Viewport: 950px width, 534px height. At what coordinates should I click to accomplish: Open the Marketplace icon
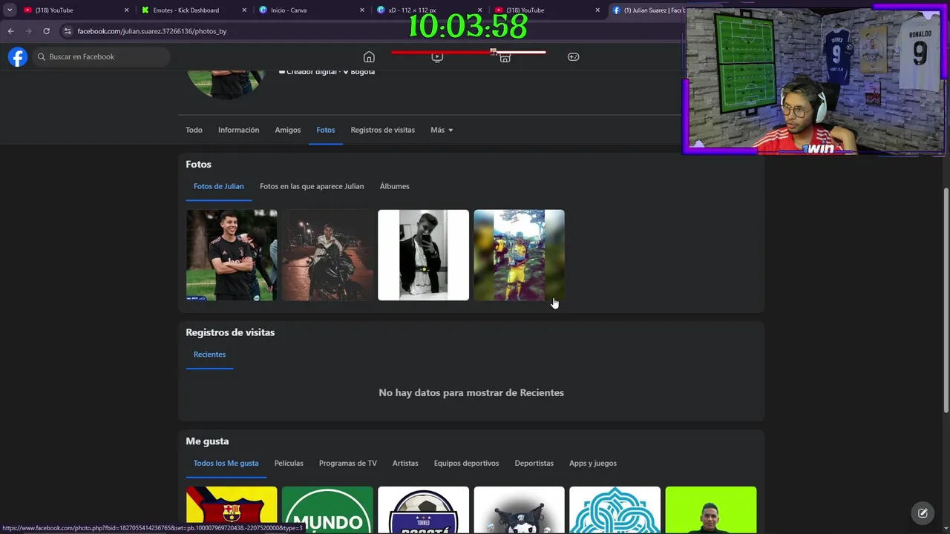point(505,57)
